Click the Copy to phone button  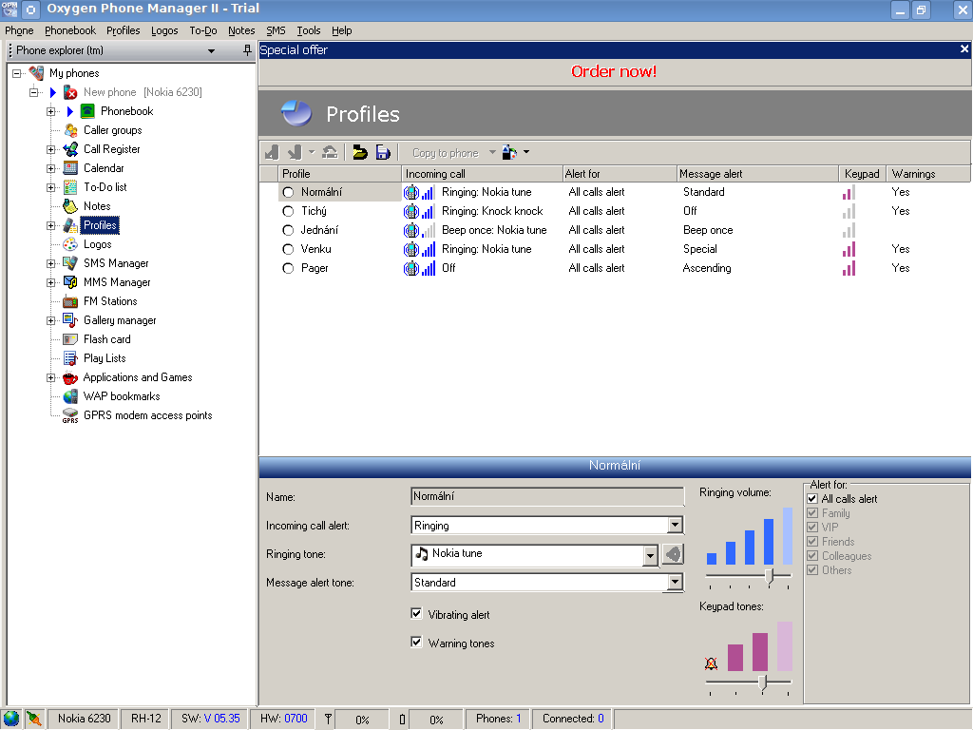tap(446, 153)
